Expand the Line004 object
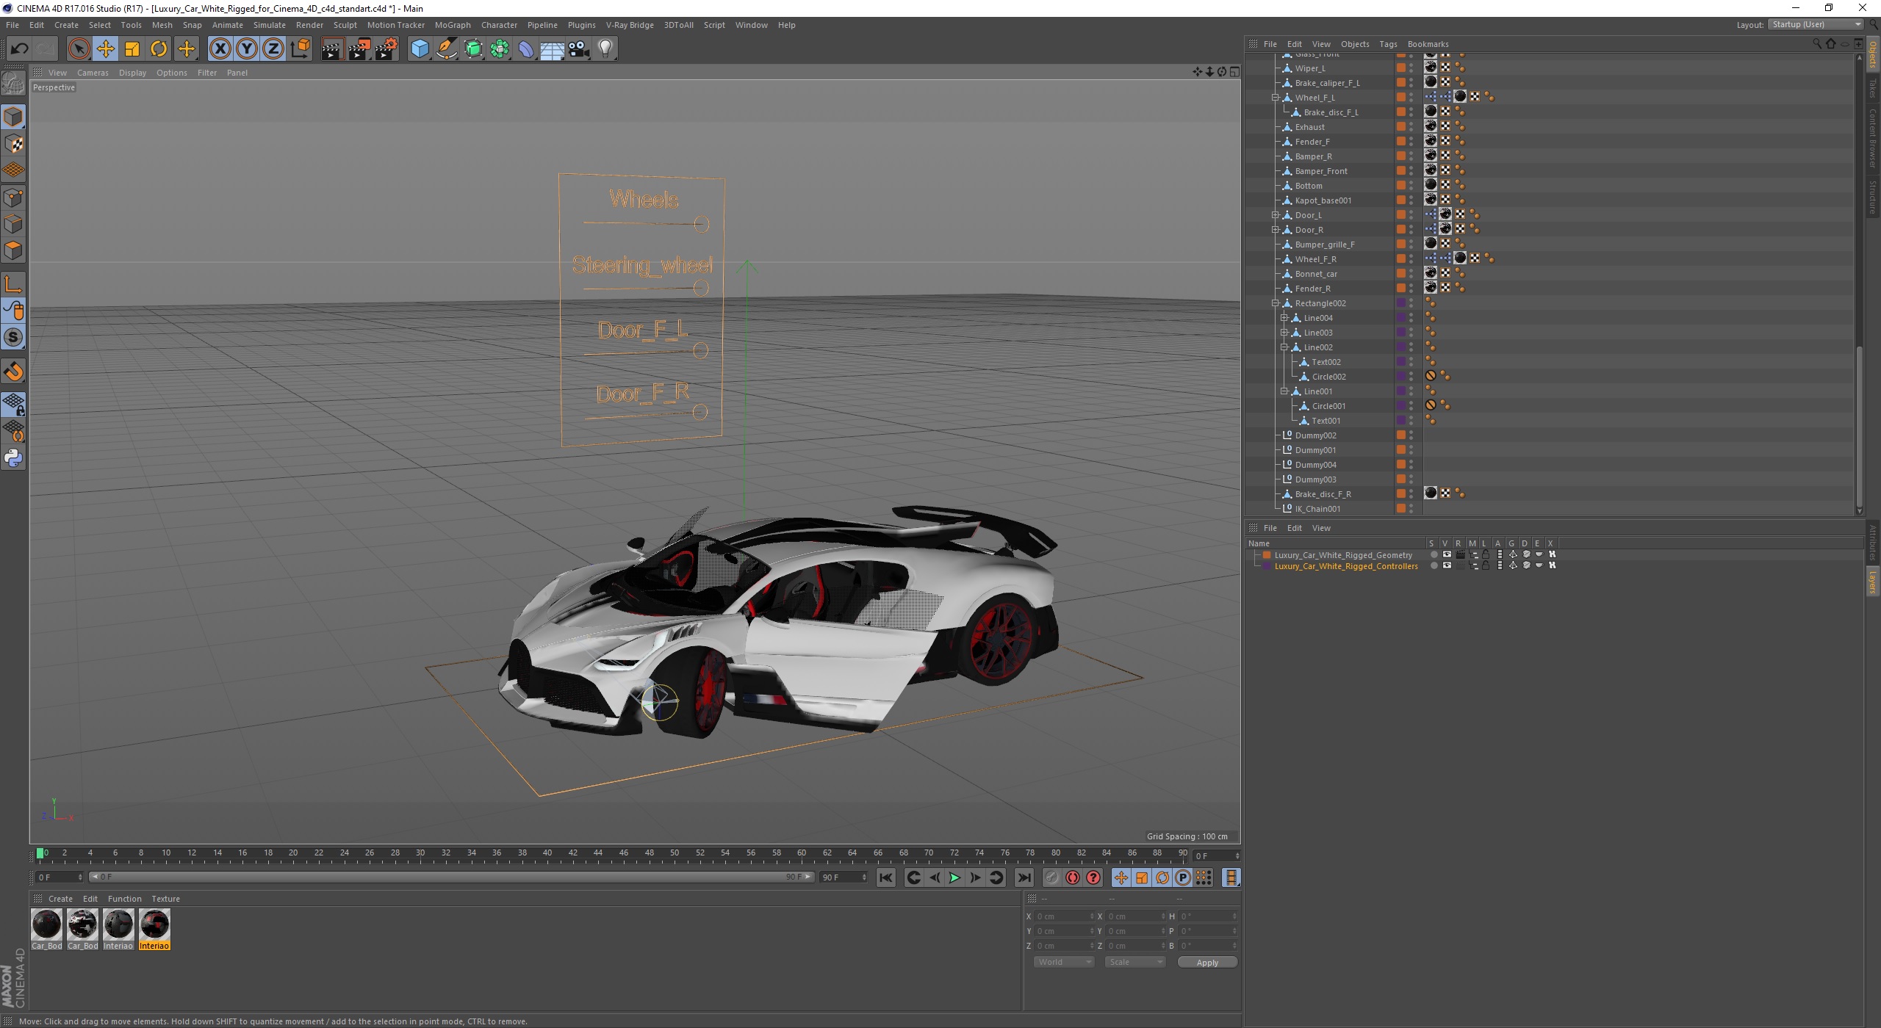 (1285, 317)
